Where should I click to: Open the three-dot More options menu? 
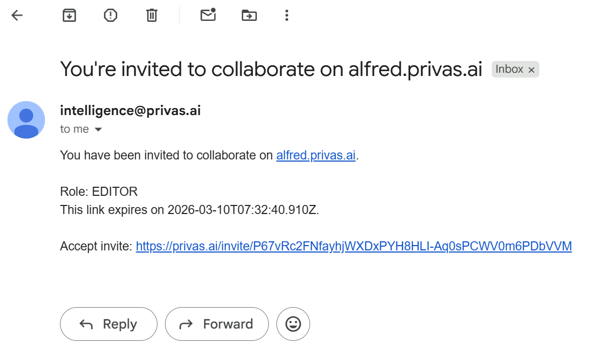point(287,16)
